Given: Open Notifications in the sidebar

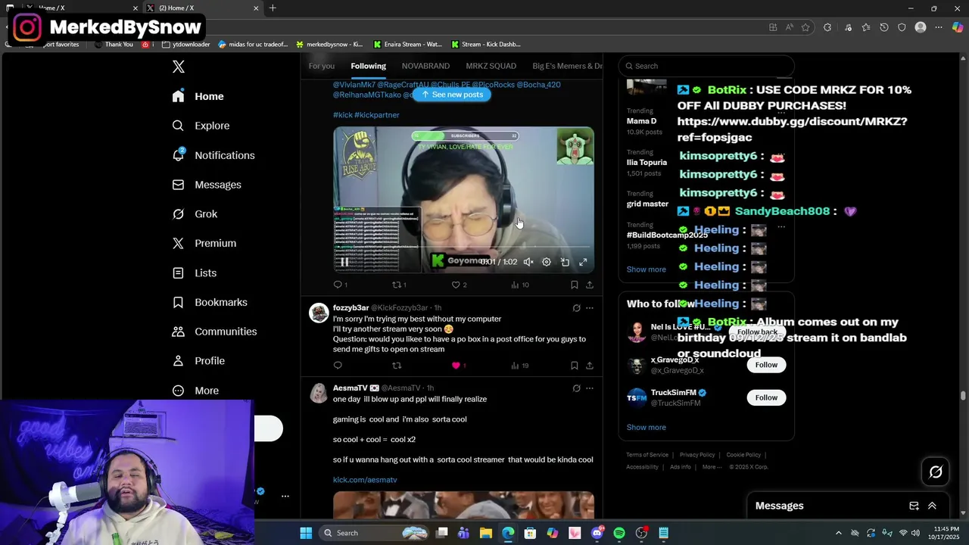Looking at the screenshot, I should click(214, 155).
